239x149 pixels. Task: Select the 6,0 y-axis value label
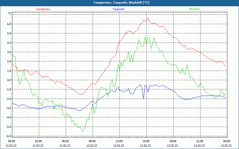tap(9, 24)
